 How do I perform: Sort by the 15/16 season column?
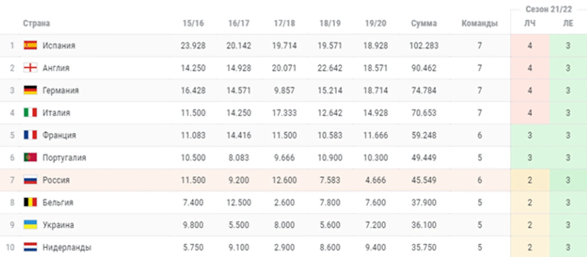point(193,23)
